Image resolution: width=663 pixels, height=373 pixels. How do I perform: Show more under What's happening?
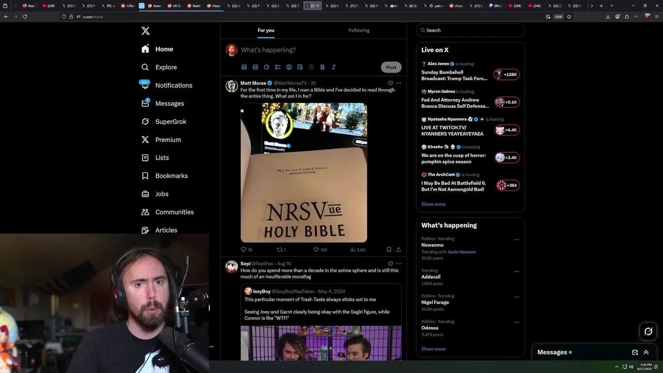[x=433, y=349]
